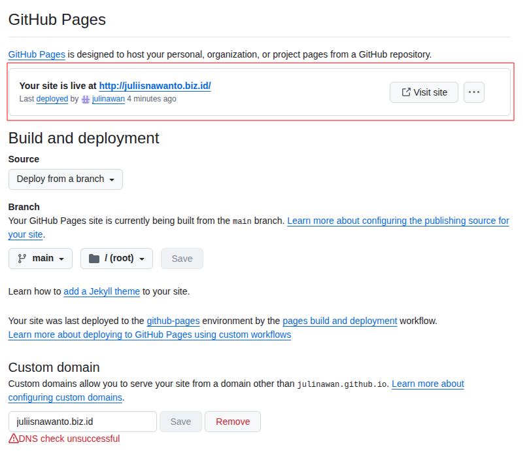Click Save next to custom domain field
The height and width of the screenshot is (453, 529).
[x=180, y=422]
